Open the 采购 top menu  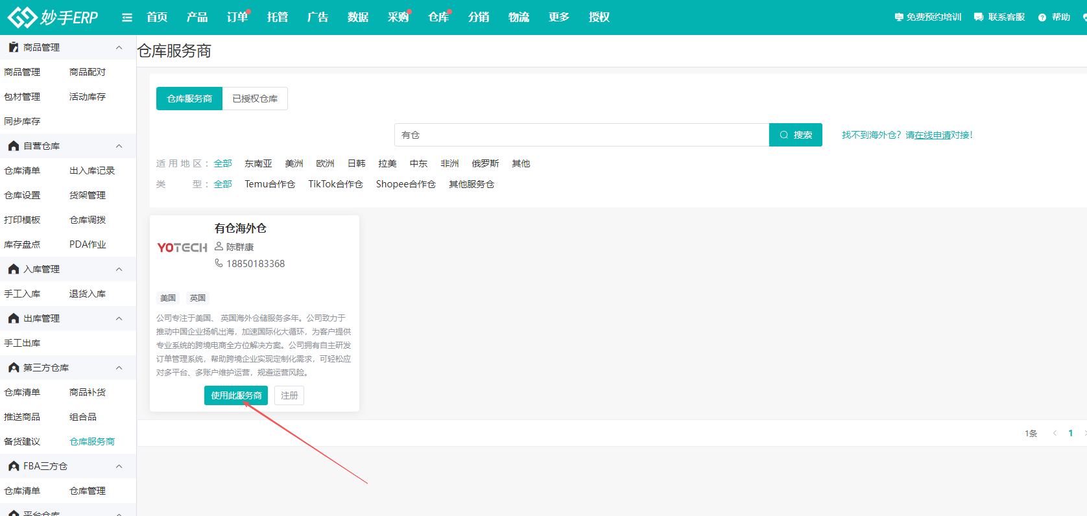pyautogui.click(x=398, y=18)
